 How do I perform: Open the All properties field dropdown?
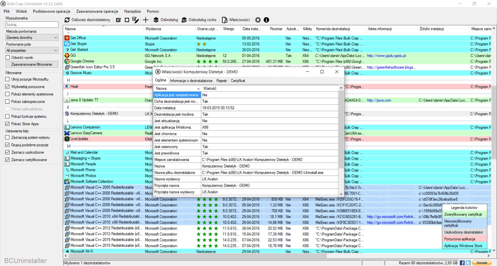point(32,51)
